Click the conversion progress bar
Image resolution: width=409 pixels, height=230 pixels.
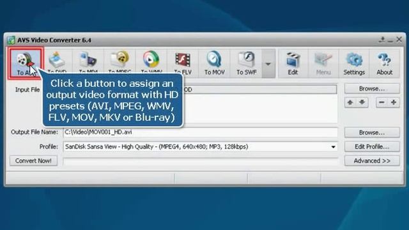pos(200,161)
